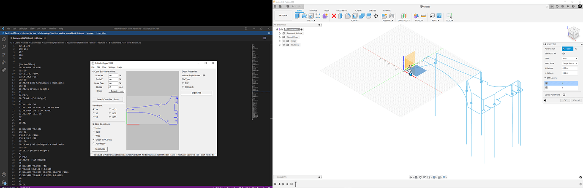The height and width of the screenshot is (188, 583).
Task: Switch to SURFACE tab in Fusion 360
Action: (x=313, y=11)
